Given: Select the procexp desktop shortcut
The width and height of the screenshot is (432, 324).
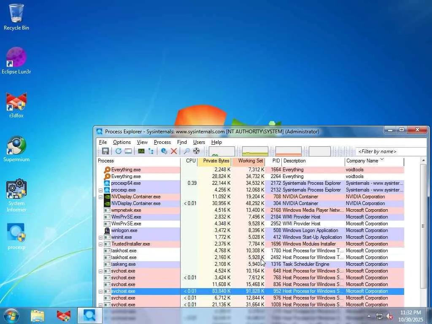Looking at the screenshot, I should (x=16, y=236).
